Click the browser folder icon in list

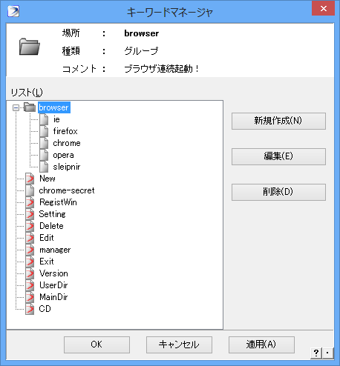(x=30, y=107)
